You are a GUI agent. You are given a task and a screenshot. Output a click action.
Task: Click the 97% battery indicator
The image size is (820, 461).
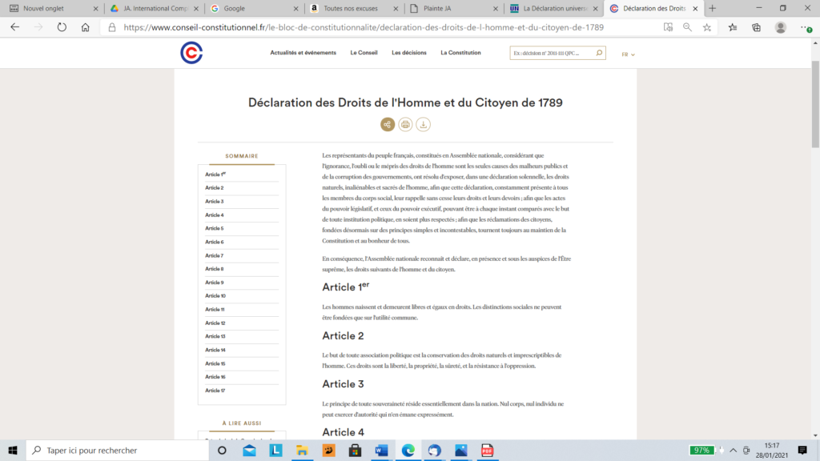click(x=701, y=450)
